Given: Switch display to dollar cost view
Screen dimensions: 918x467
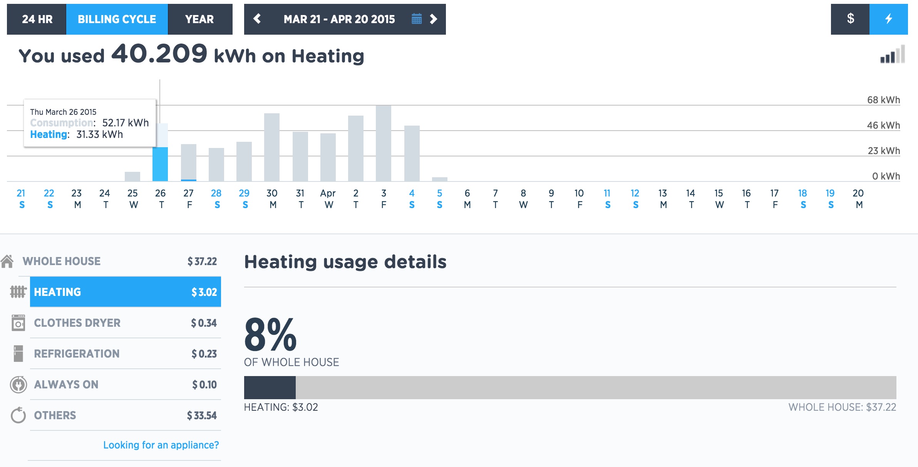Looking at the screenshot, I should pyautogui.click(x=850, y=19).
